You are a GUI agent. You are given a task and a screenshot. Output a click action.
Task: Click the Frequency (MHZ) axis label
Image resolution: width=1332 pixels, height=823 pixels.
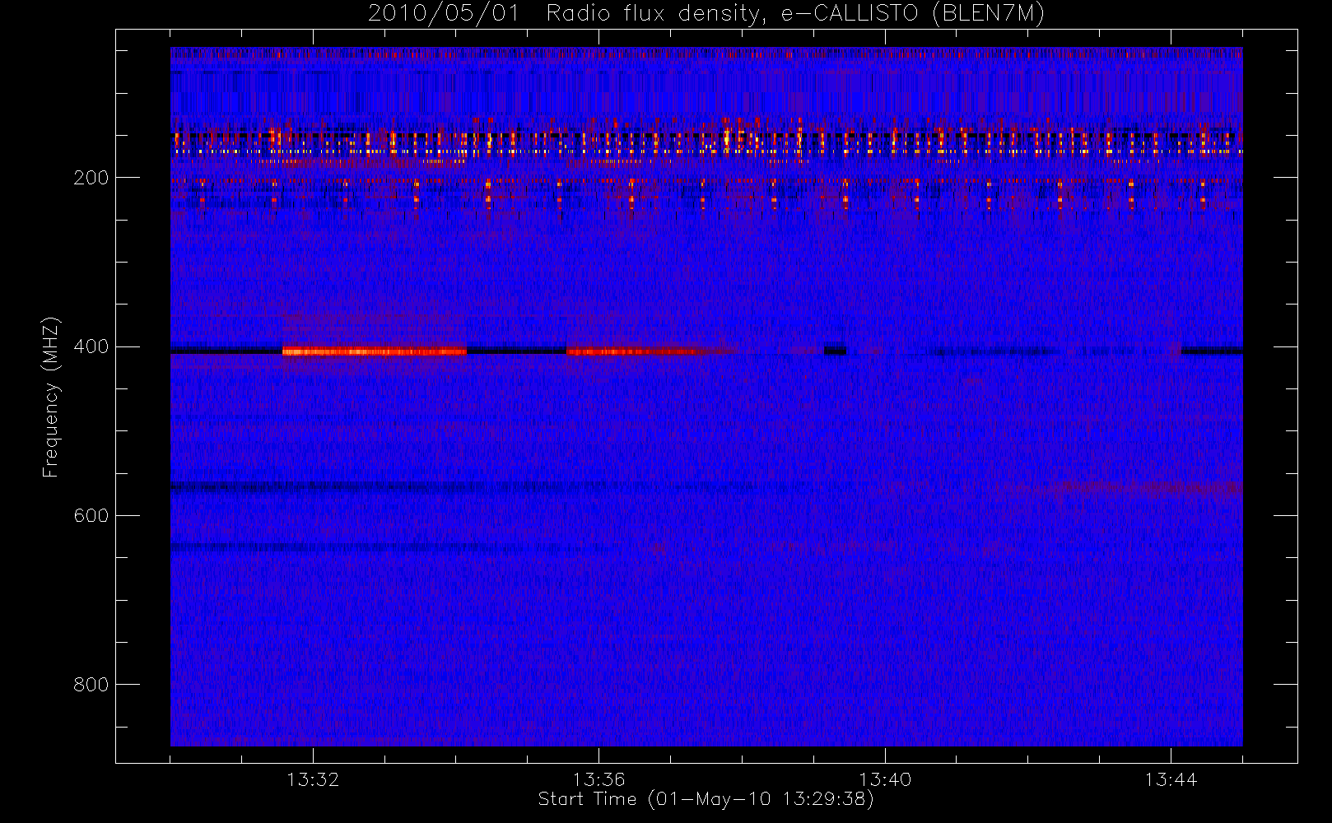tap(51, 397)
